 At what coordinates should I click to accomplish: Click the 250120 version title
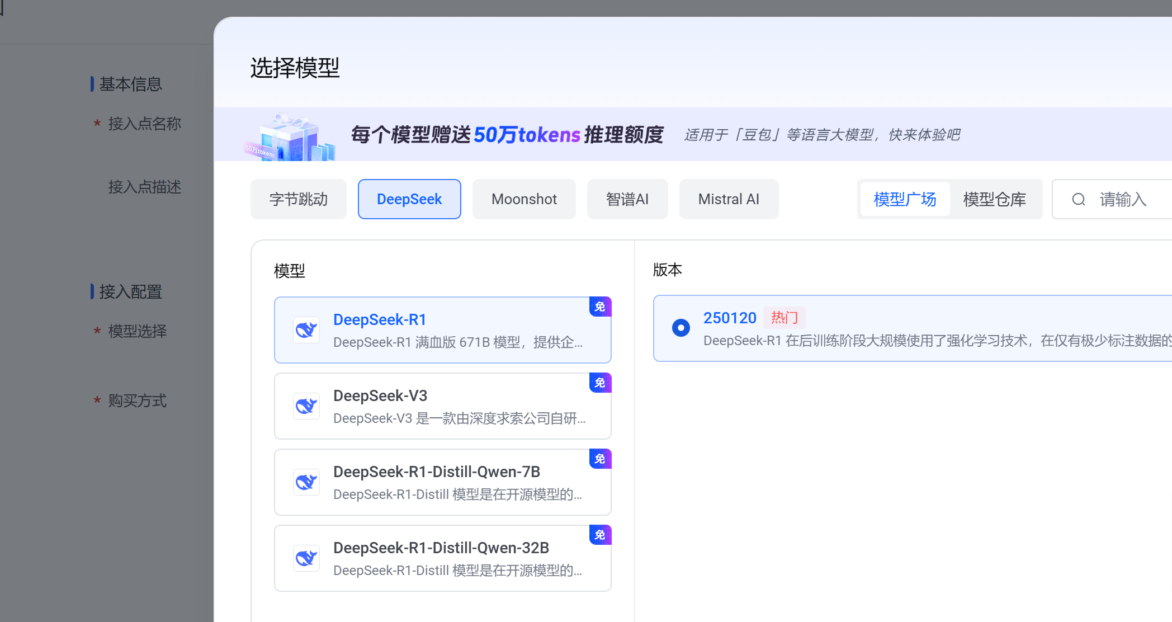coord(730,318)
